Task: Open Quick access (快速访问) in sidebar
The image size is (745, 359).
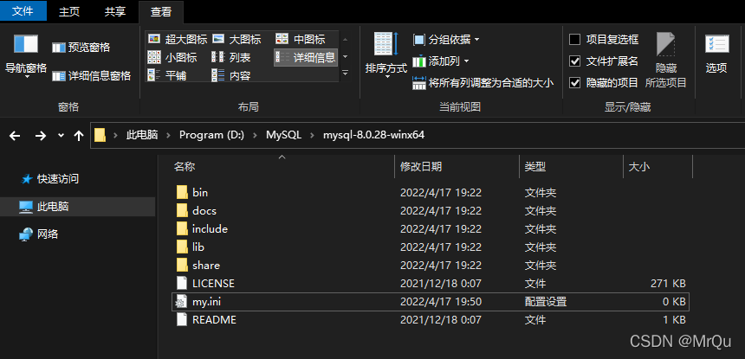Action: (x=50, y=179)
